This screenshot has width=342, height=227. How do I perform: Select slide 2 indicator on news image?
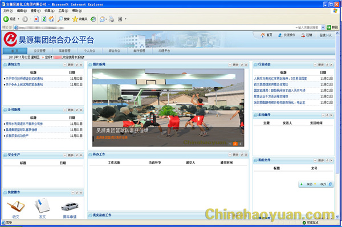click(x=235, y=144)
